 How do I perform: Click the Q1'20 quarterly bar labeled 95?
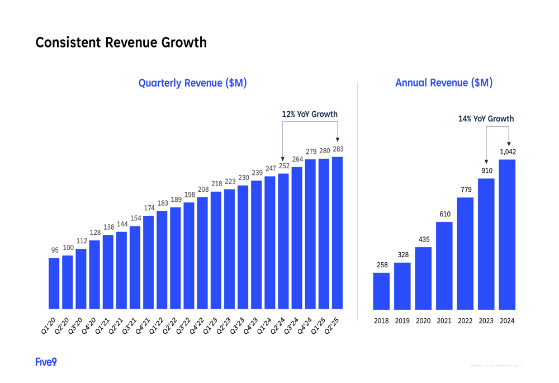[54, 282]
